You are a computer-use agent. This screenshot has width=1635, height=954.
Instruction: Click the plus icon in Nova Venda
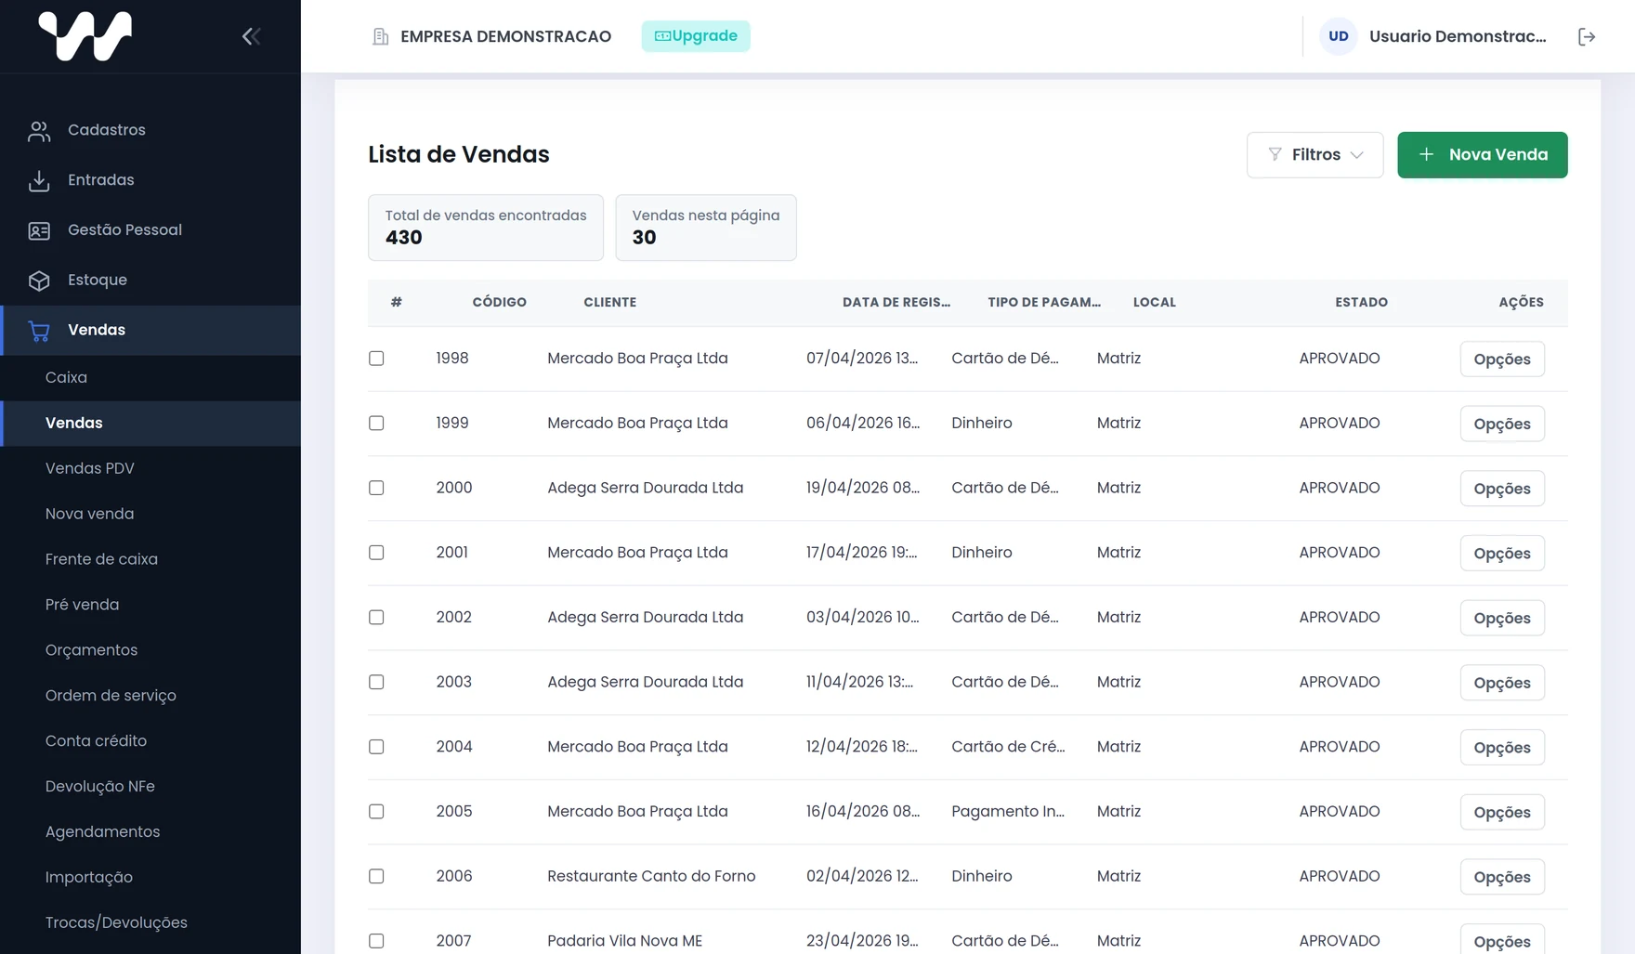pos(1427,154)
